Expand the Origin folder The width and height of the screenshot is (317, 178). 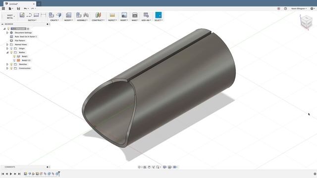pos(7,48)
